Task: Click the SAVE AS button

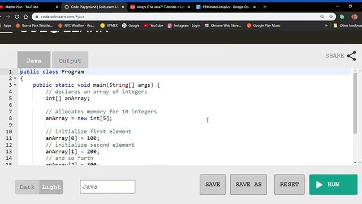Action: [x=248, y=185]
